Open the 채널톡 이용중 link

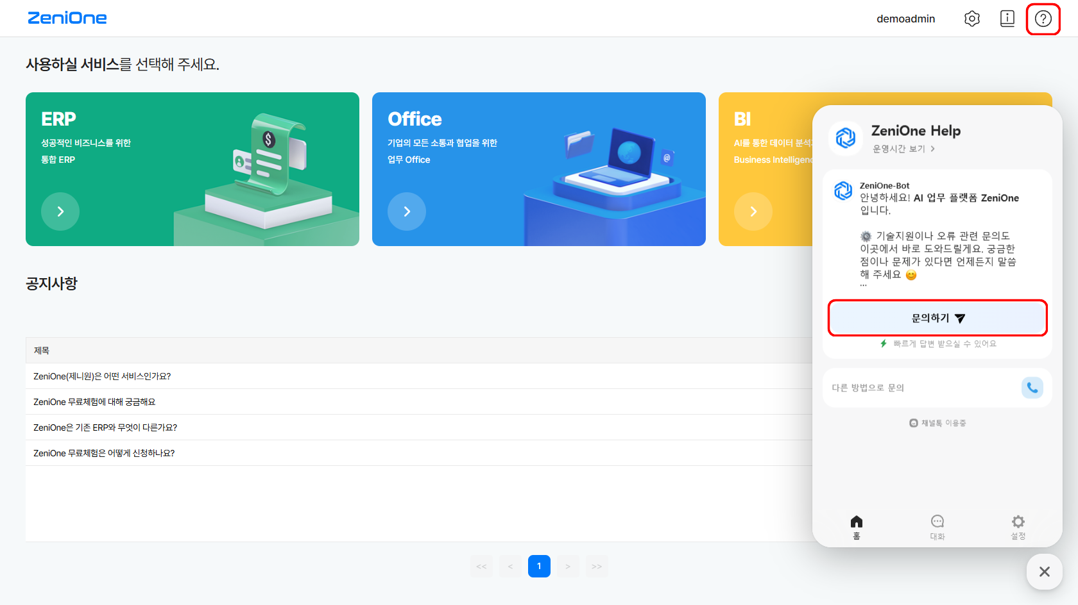(937, 423)
